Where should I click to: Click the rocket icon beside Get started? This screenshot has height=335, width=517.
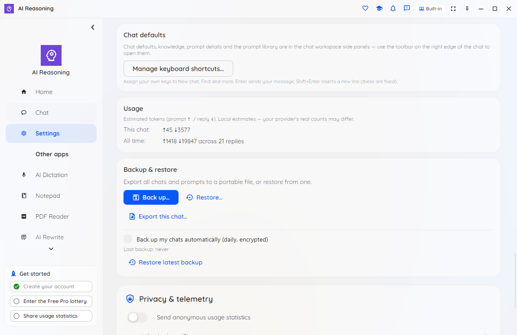(x=13, y=274)
